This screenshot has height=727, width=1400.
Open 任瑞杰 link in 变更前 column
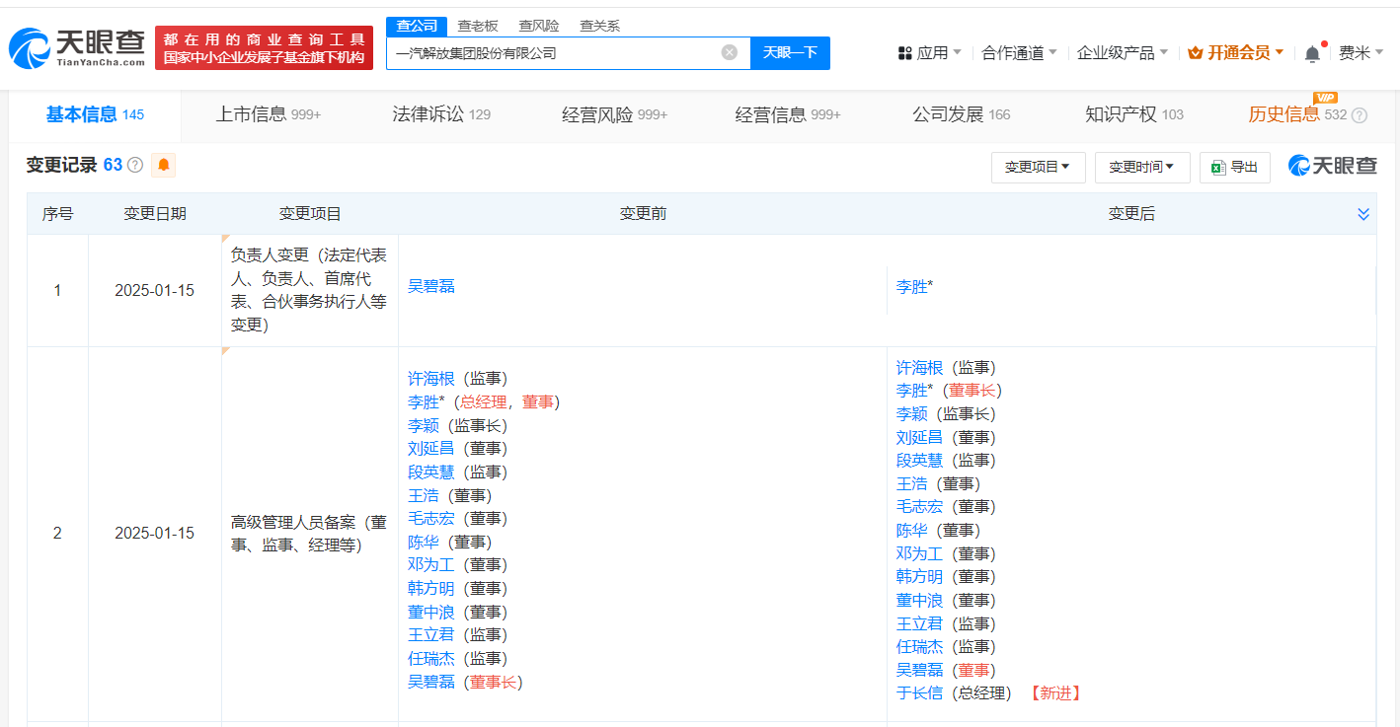[431, 658]
